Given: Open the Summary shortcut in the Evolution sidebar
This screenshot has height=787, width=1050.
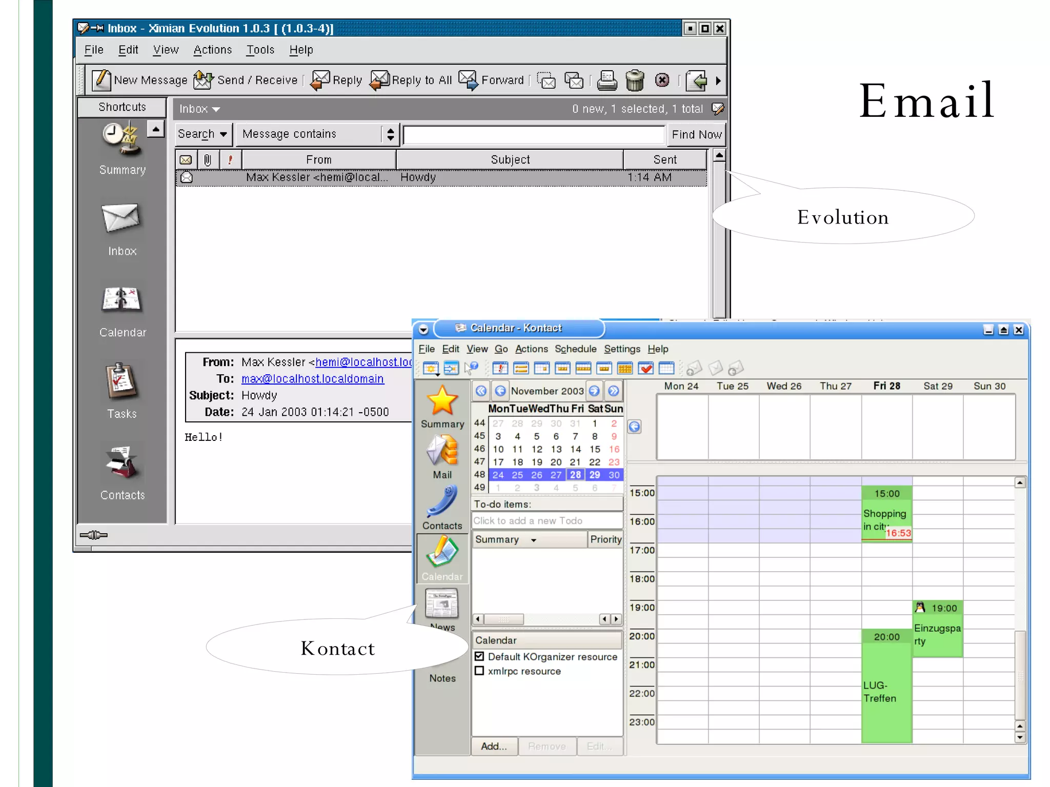Looking at the screenshot, I should coord(122,149).
